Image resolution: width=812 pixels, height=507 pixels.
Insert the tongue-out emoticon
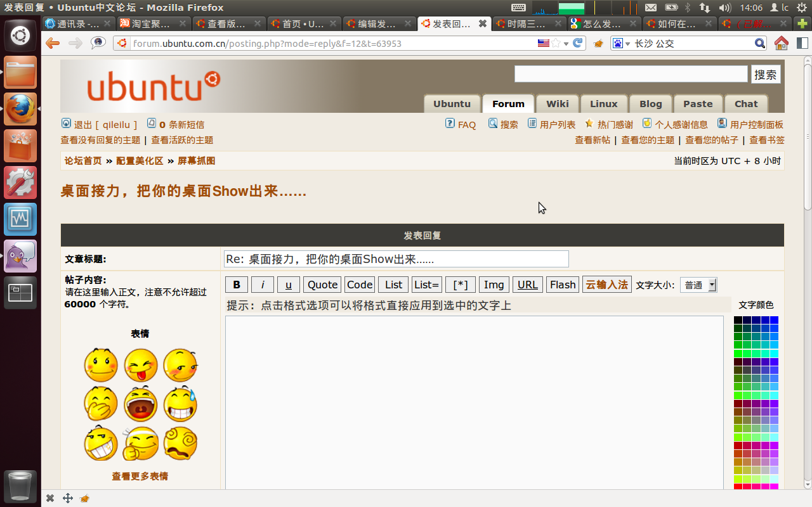(x=140, y=364)
